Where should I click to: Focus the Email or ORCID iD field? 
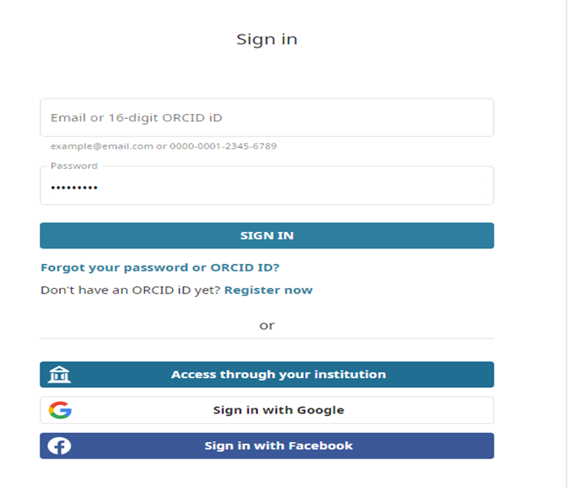(x=266, y=118)
